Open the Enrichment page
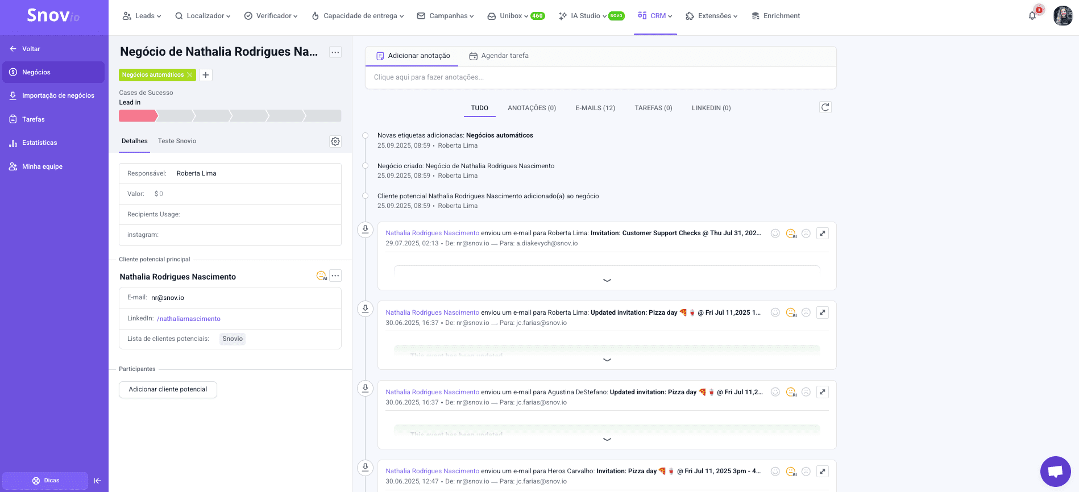Screen dimensions: 1079x492 (775, 16)
